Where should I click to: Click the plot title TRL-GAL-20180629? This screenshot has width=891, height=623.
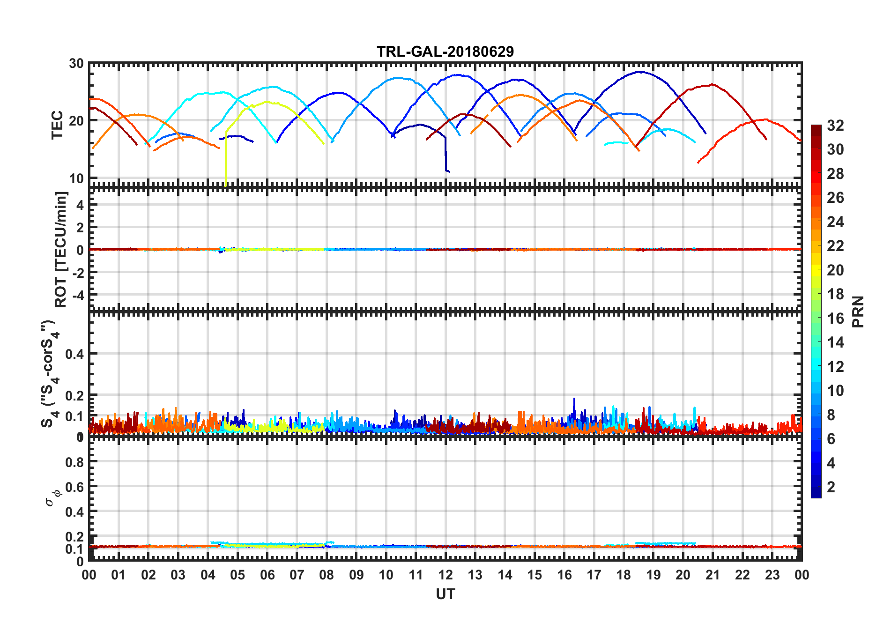pyautogui.click(x=445, y=51)
